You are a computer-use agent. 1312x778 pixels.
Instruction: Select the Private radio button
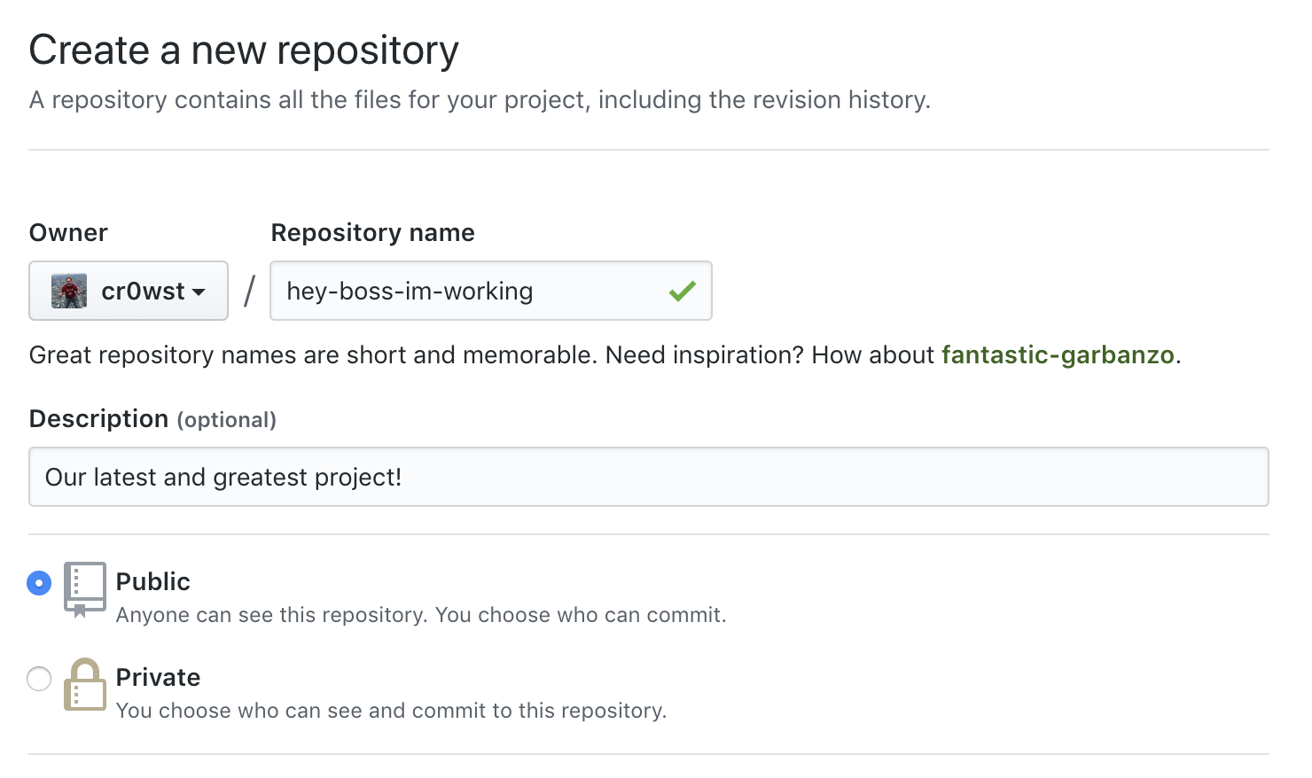(x=39, y=679)
